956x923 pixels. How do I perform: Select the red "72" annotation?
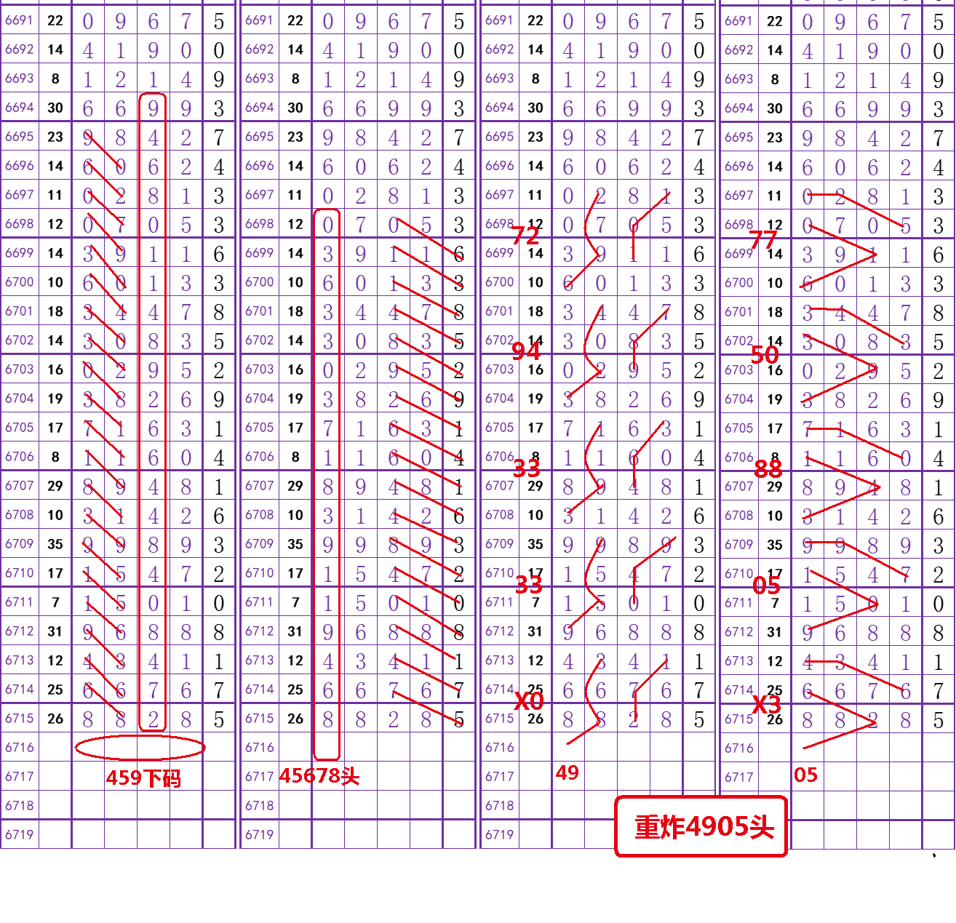tap(525, 235)
